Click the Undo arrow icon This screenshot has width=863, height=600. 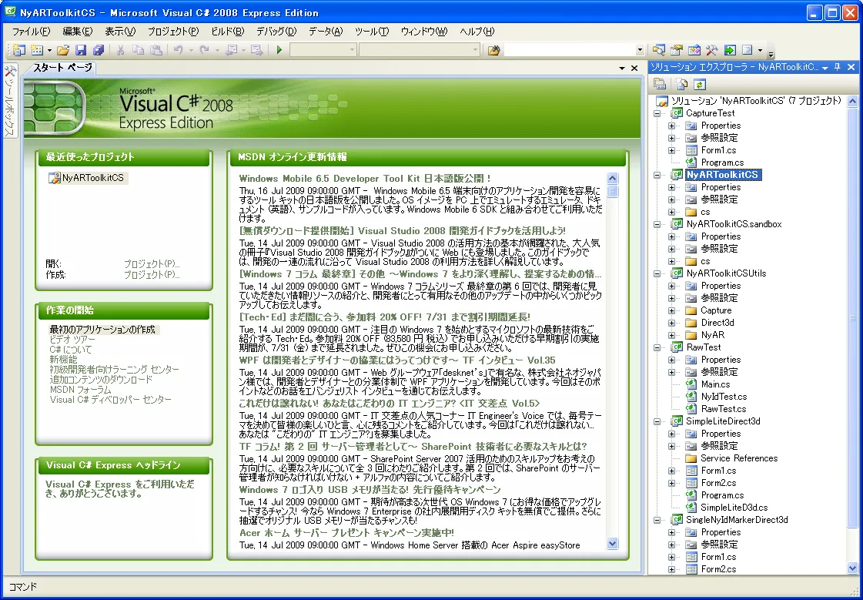tap(179, 50)
